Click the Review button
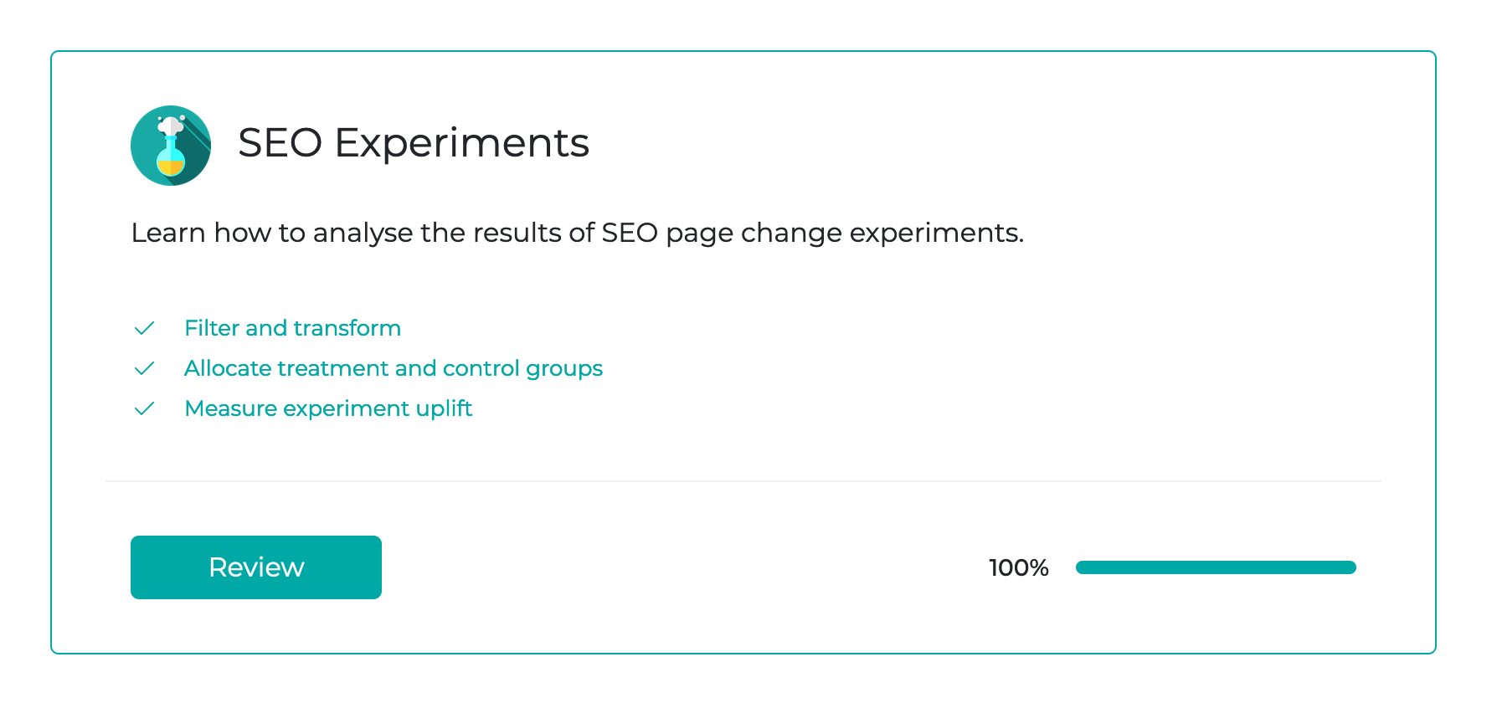 click(256, 567)
